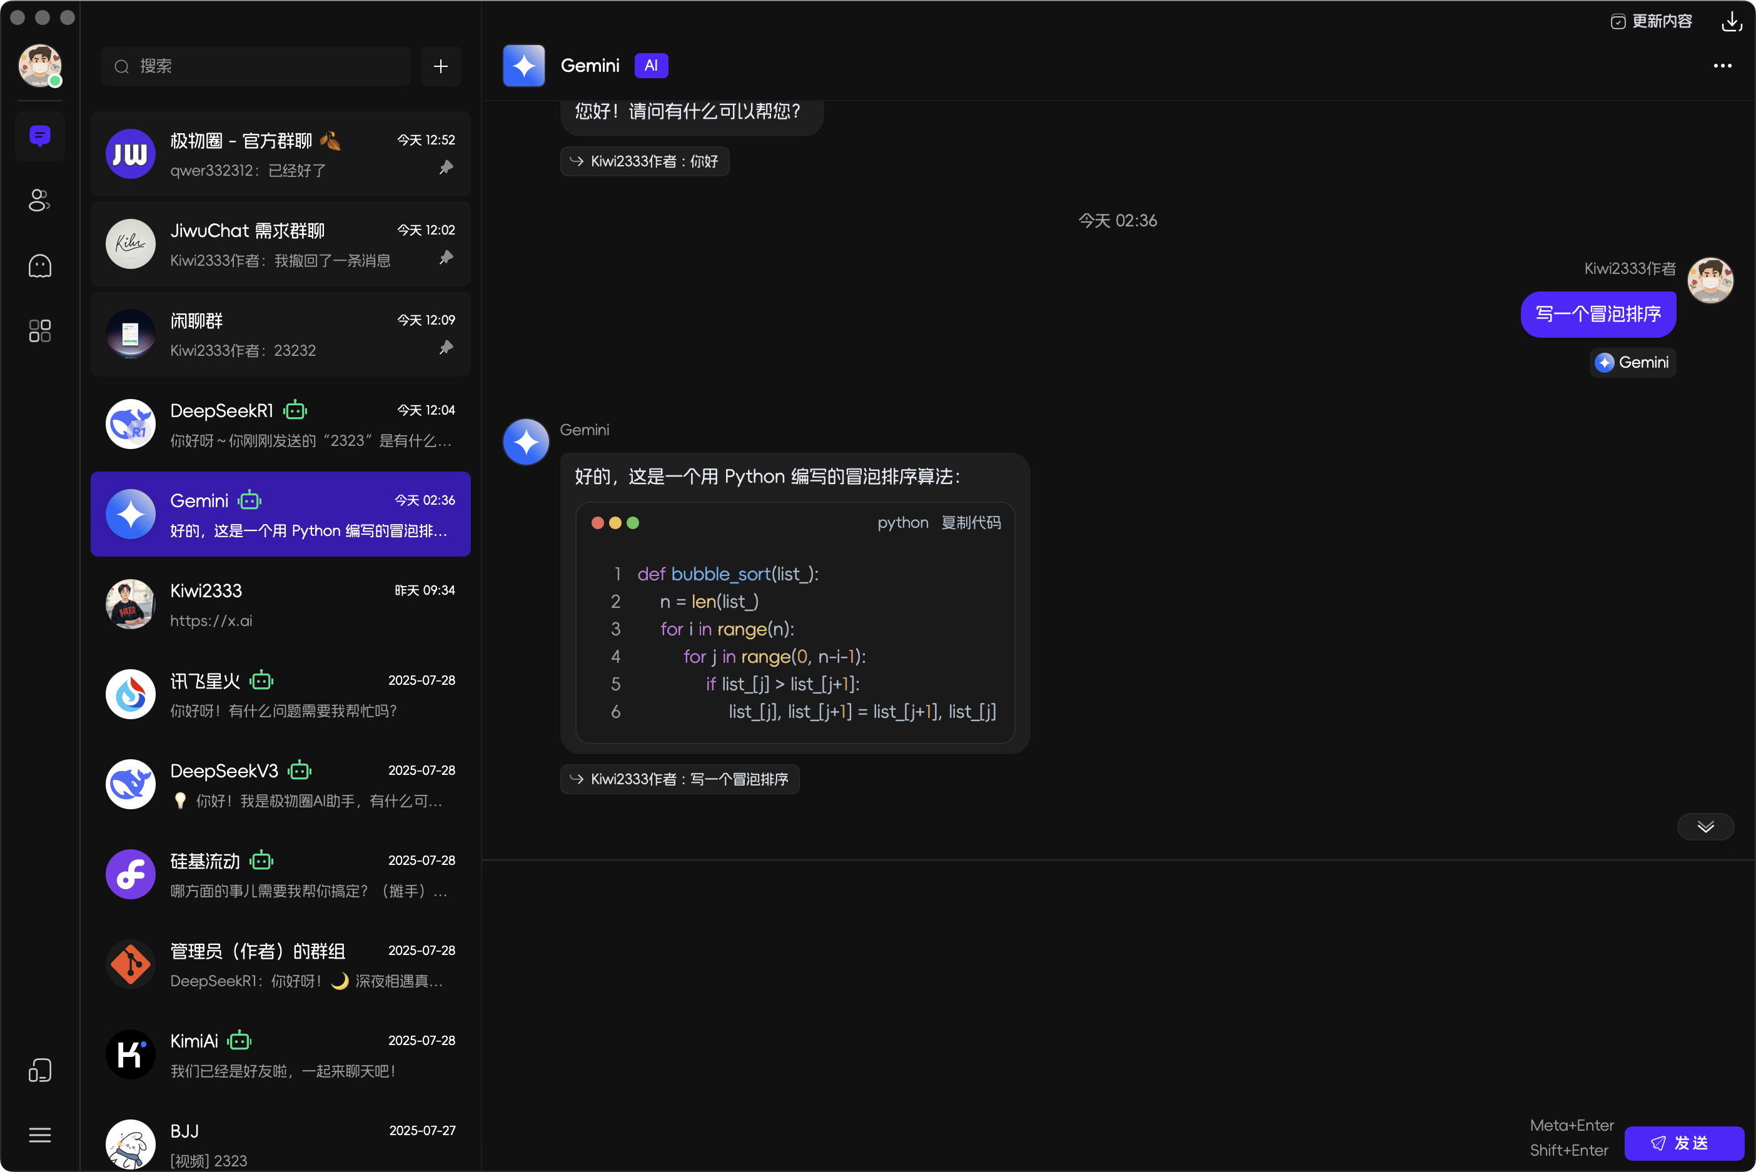Click the 写一个冒泡排序 message bubble
Screen dimensions: 1756x1172
point(1598,315)
